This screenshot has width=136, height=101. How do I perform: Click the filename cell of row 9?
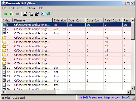[x=33, y=59]
